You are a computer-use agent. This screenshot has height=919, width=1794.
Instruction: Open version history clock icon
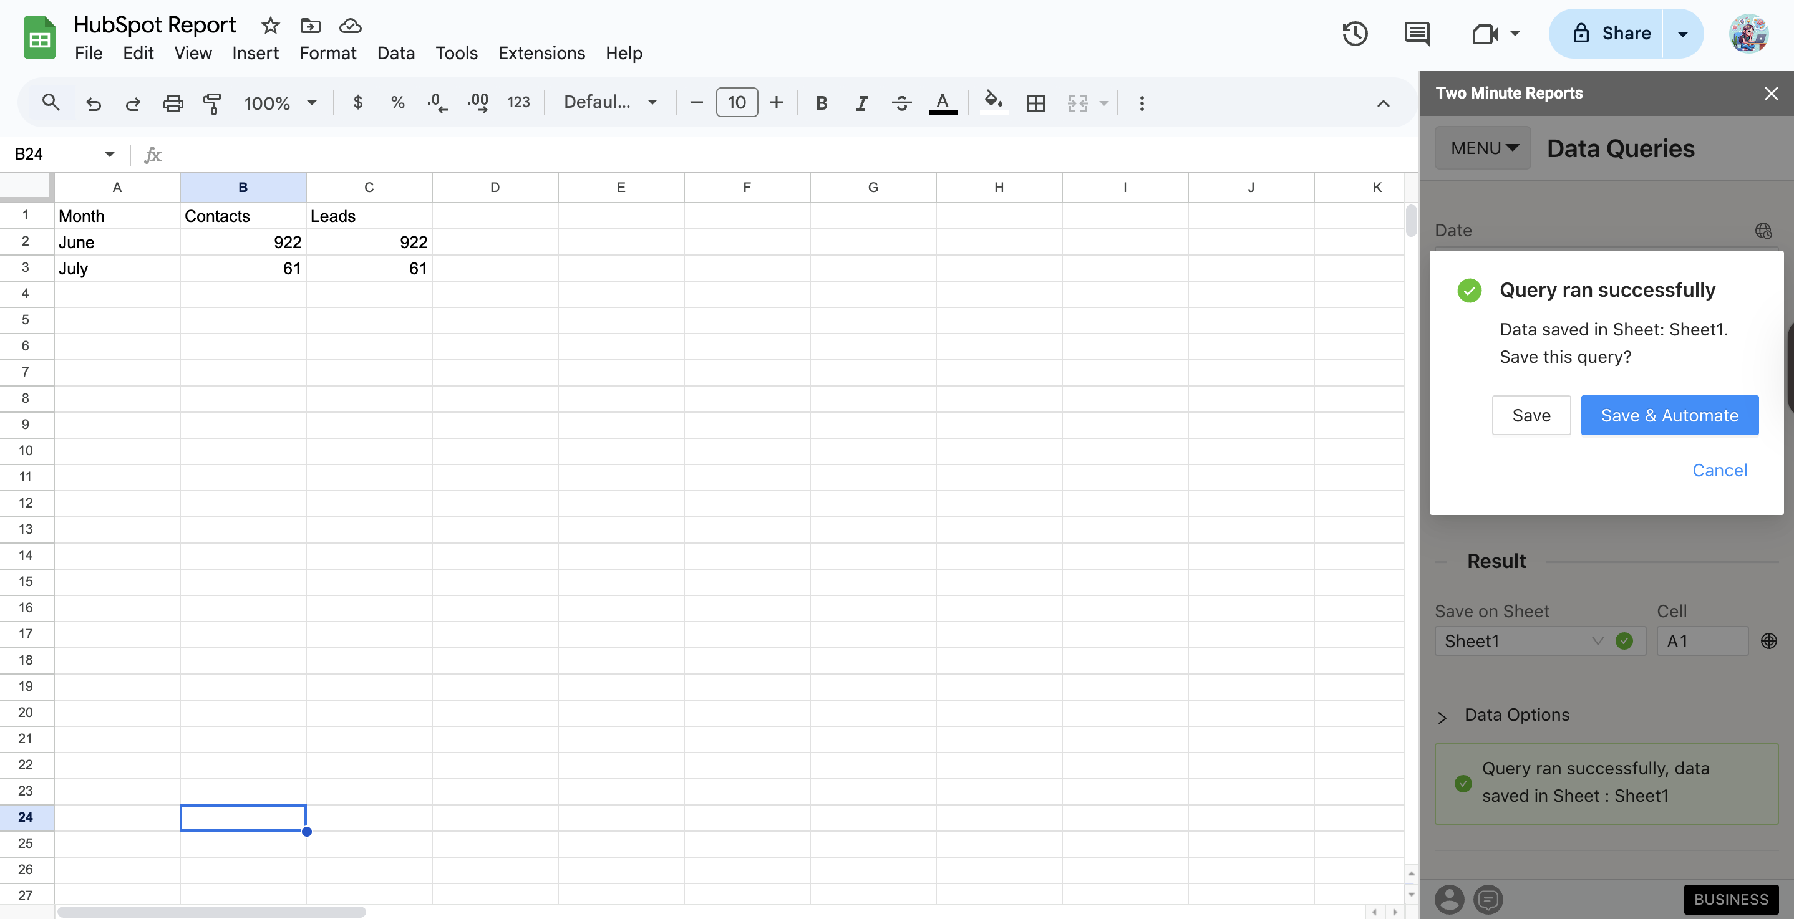pos(1355,34)
